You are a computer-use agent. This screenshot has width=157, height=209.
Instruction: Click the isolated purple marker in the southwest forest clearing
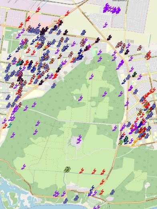tap(23, 167)
